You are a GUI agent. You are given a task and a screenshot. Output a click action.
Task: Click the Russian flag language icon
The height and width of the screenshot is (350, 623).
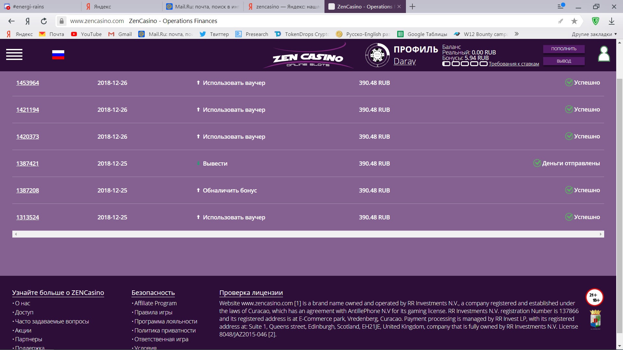(x=58, y=55)
